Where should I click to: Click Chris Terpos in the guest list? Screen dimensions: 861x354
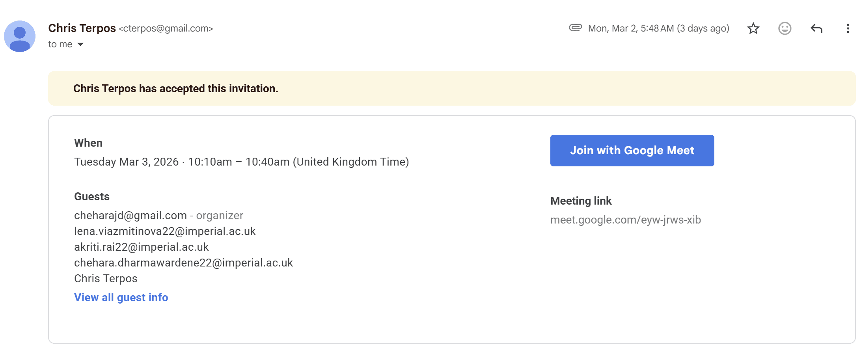click(x=106, y=278)
